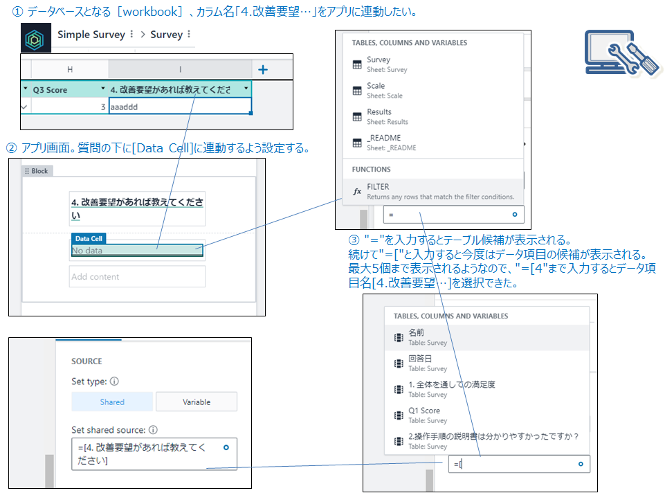This screenshot has width=665, height=493.
Task: Choose the Scale sheet suggestion
Action: 433,91
